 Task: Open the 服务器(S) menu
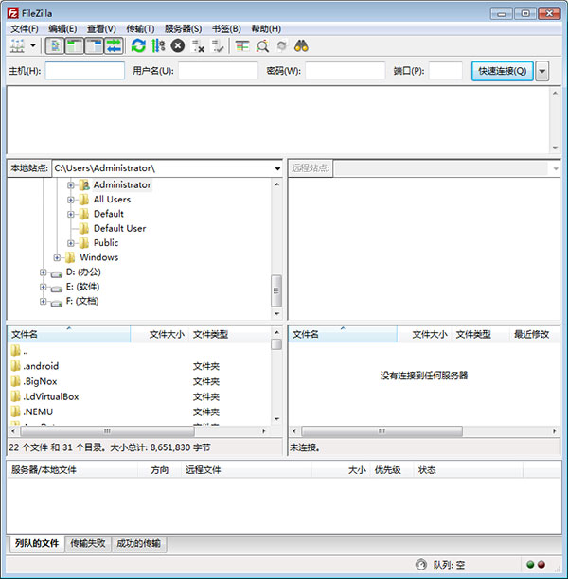coord(184,28)
